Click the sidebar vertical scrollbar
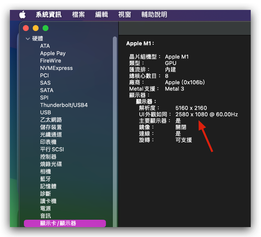Viewport: 261px width, 237px height. [115, 132]
